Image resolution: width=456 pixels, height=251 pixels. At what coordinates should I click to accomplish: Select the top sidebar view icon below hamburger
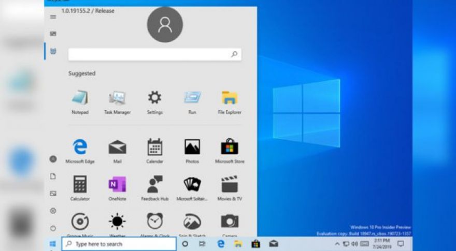[x=53, y=34]
